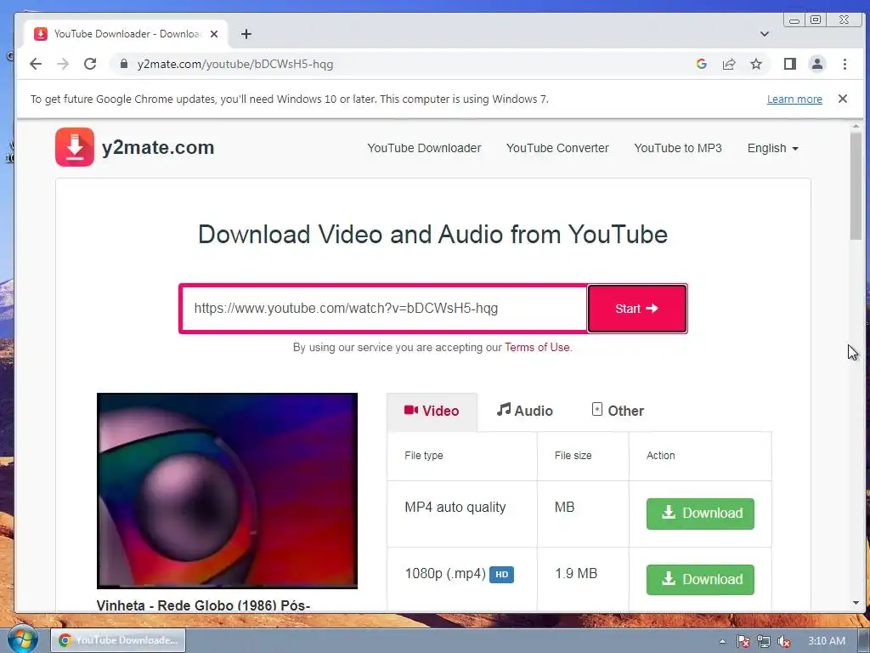Screen dimensions: 870x653
Task: Open the Chrome profile avatar menu
Action: 817,64
